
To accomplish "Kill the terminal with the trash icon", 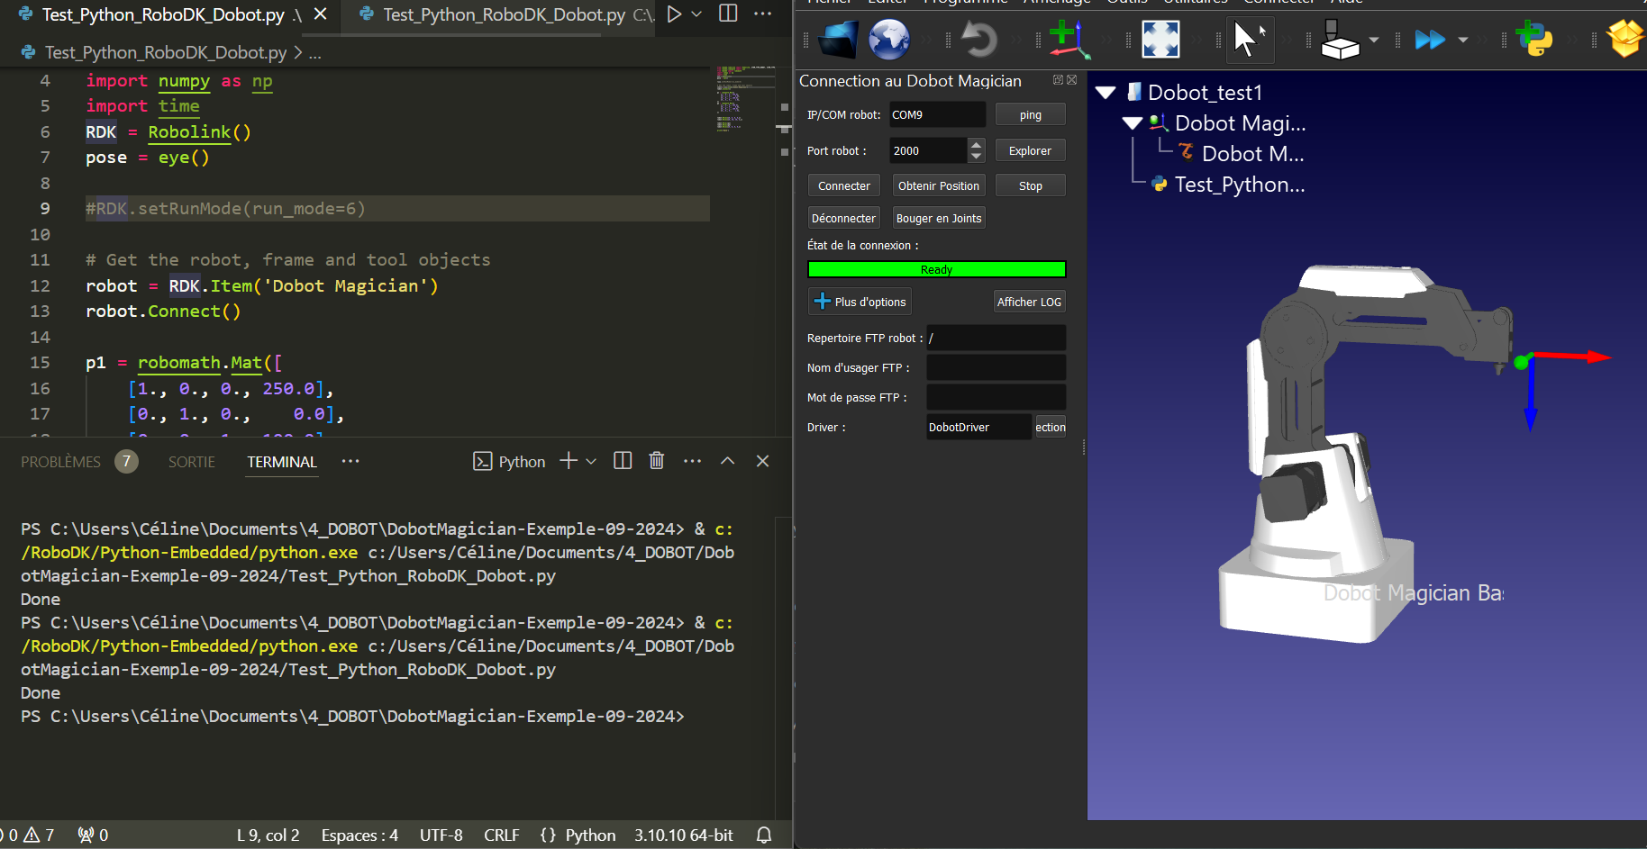I will click(x=657, y=461).
